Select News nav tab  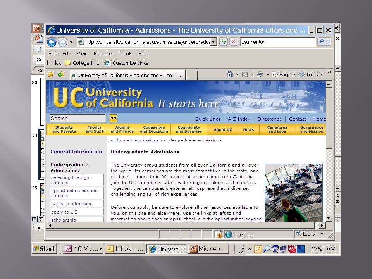point(248,129)
